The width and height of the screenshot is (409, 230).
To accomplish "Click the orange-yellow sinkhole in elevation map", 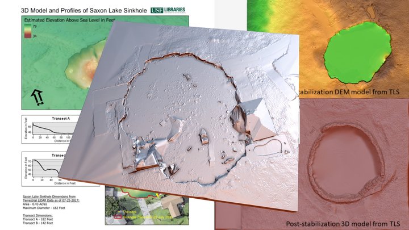I will (83, 66).
